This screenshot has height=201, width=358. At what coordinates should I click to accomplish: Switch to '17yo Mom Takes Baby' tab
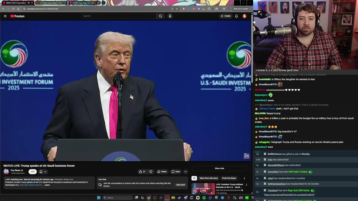[x=51, y=3]
